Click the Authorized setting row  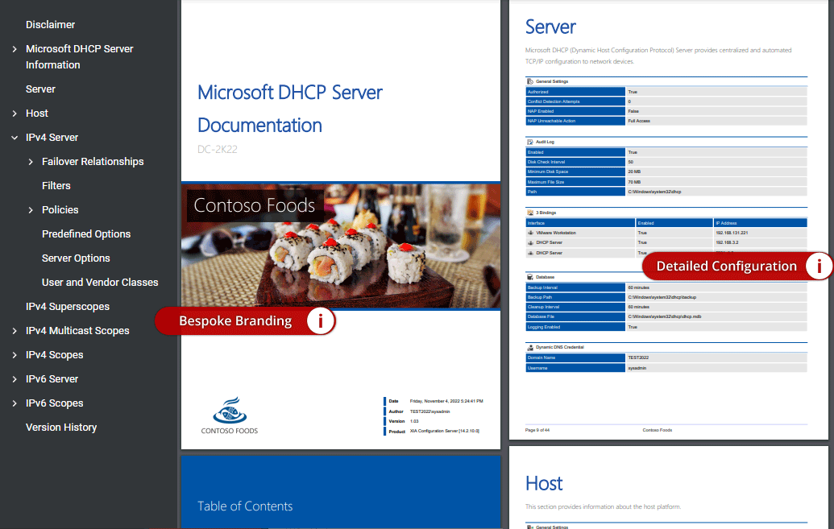666,92
